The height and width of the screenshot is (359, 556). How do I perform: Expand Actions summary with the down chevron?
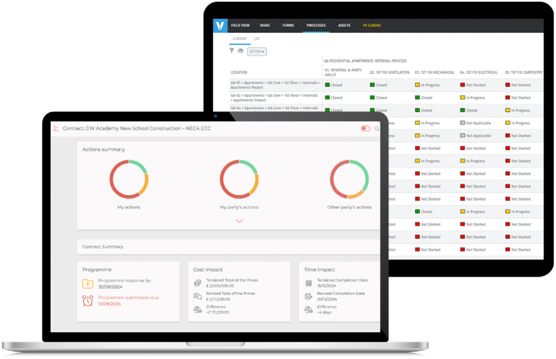click(239, 221)
